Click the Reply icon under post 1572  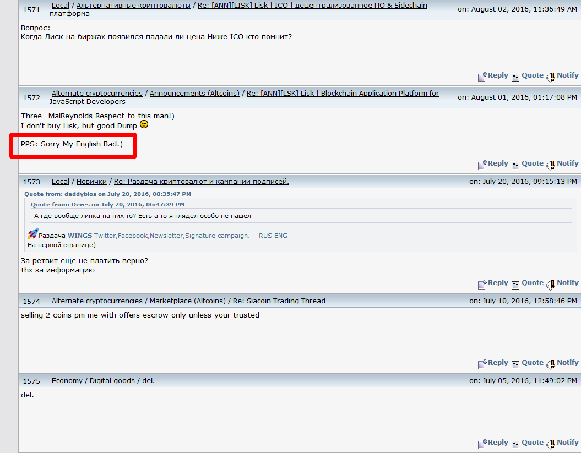tap(482, 165)
